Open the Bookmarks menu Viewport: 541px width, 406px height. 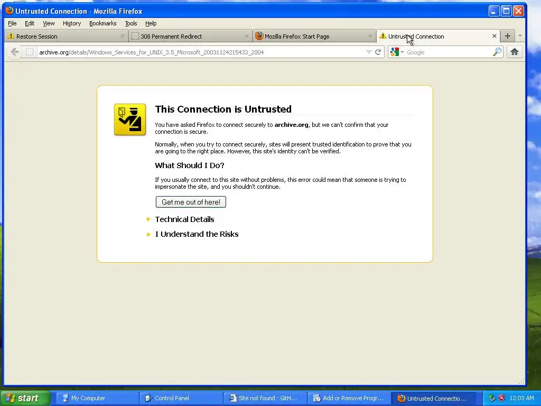[x=103, y=23]
